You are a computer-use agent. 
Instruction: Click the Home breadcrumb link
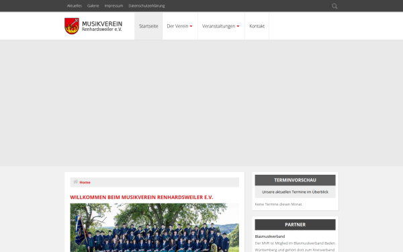pyautogui.click(x=85, y=182)
